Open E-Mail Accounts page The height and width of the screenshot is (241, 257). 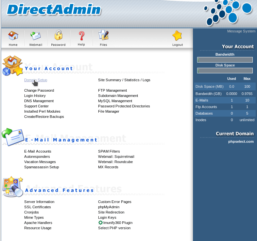(x=38, y=151)
